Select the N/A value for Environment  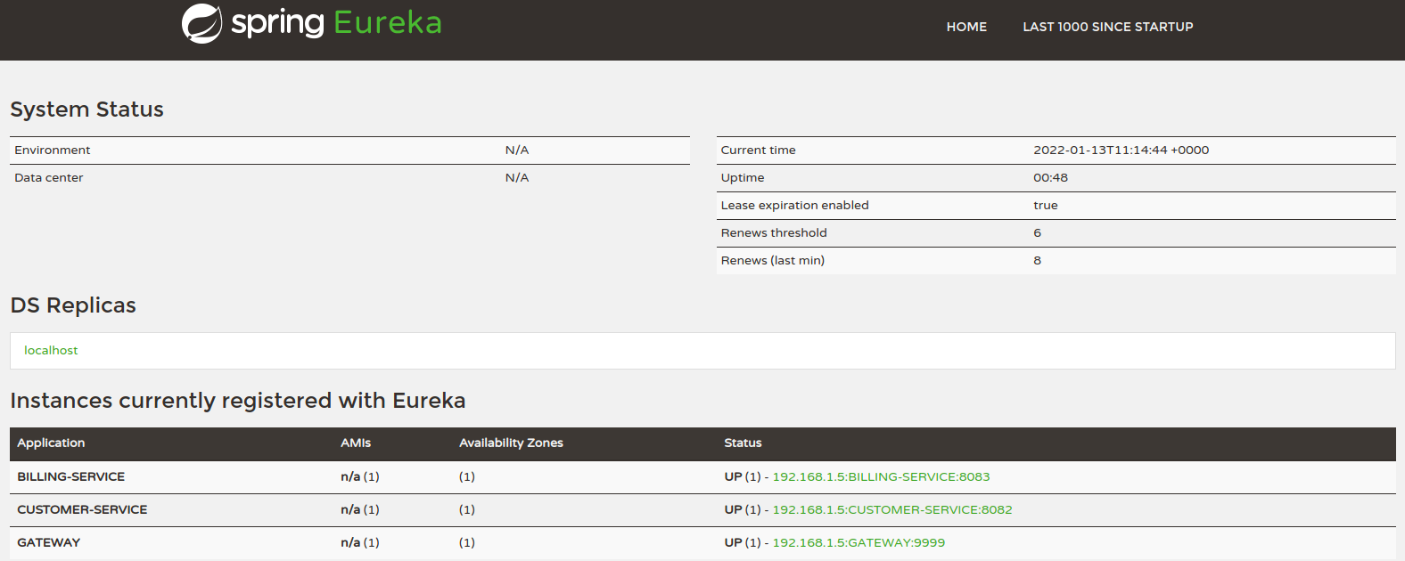tap(517, 150)
